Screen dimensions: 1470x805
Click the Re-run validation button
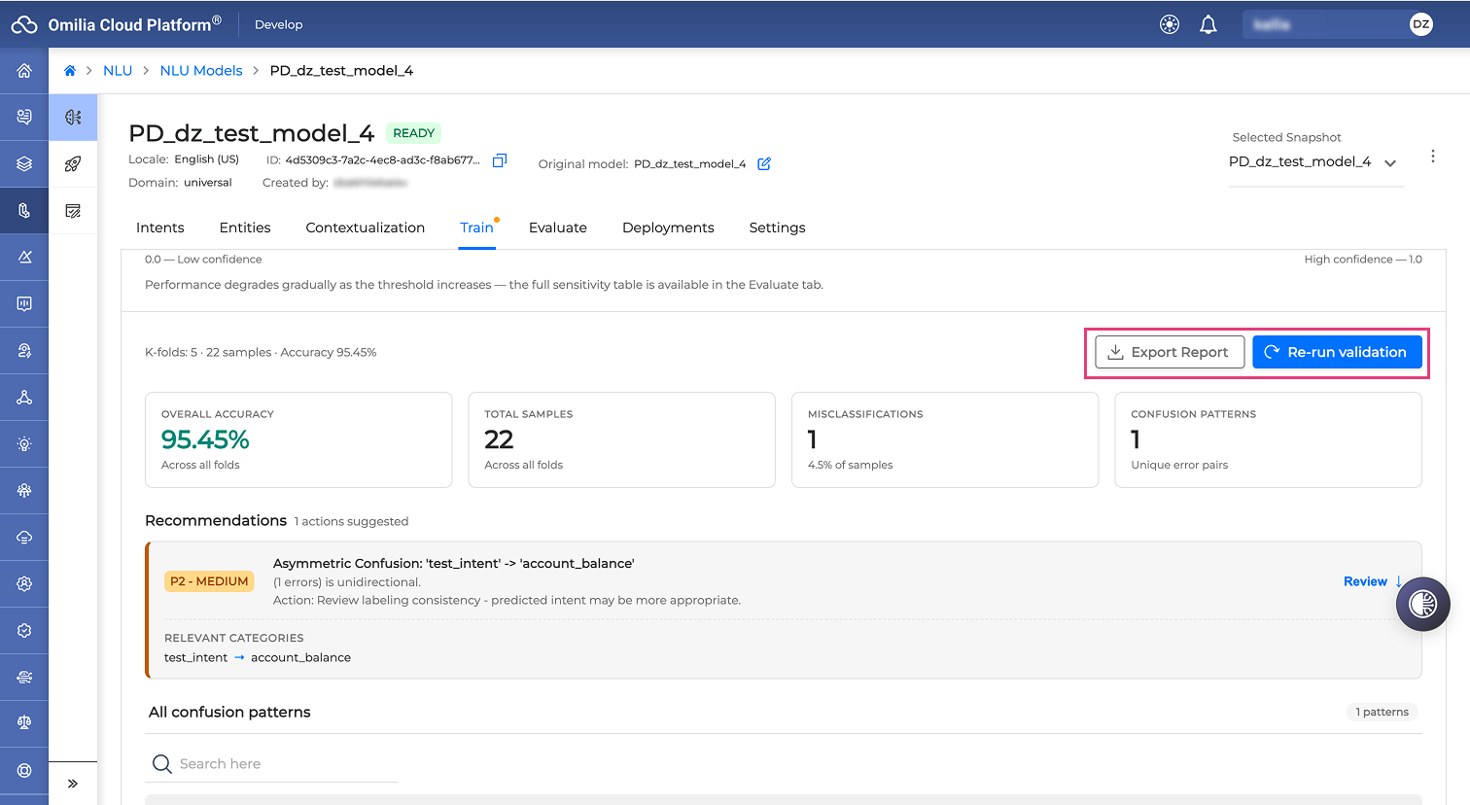pos(1337,352)
